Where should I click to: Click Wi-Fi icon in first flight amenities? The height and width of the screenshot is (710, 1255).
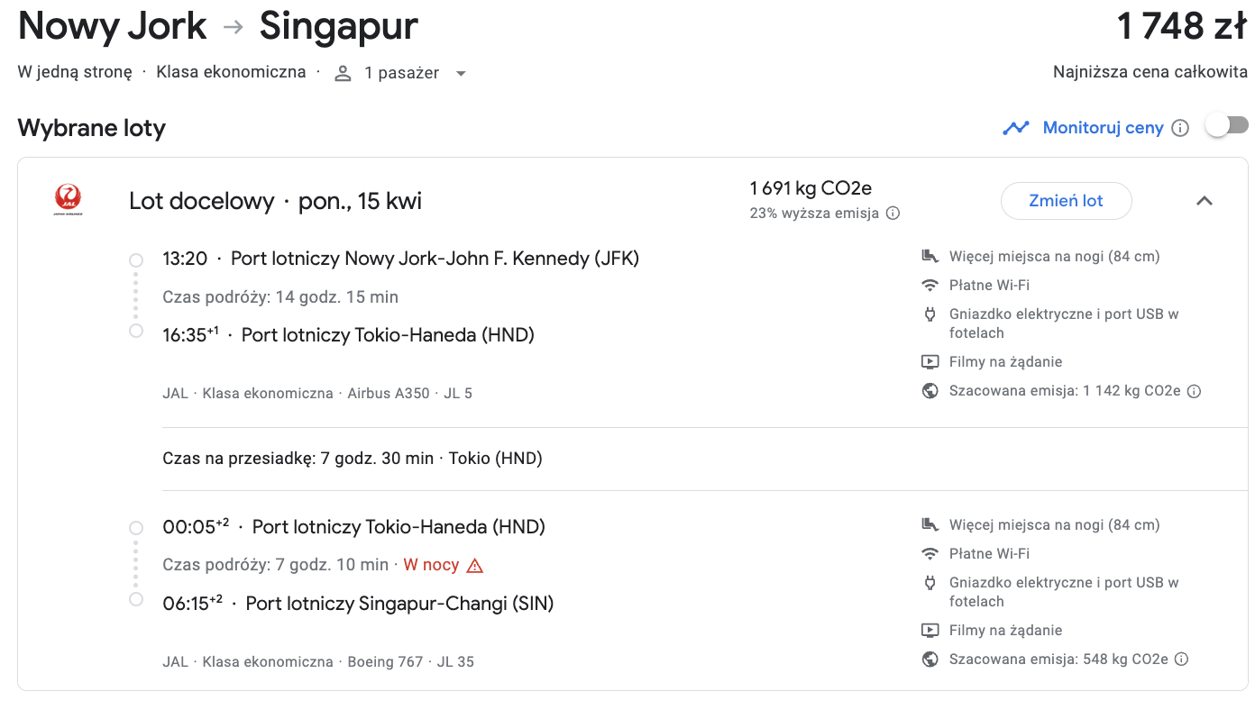coord(930,286)
